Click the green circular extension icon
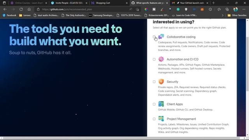 tap(178, 9)
